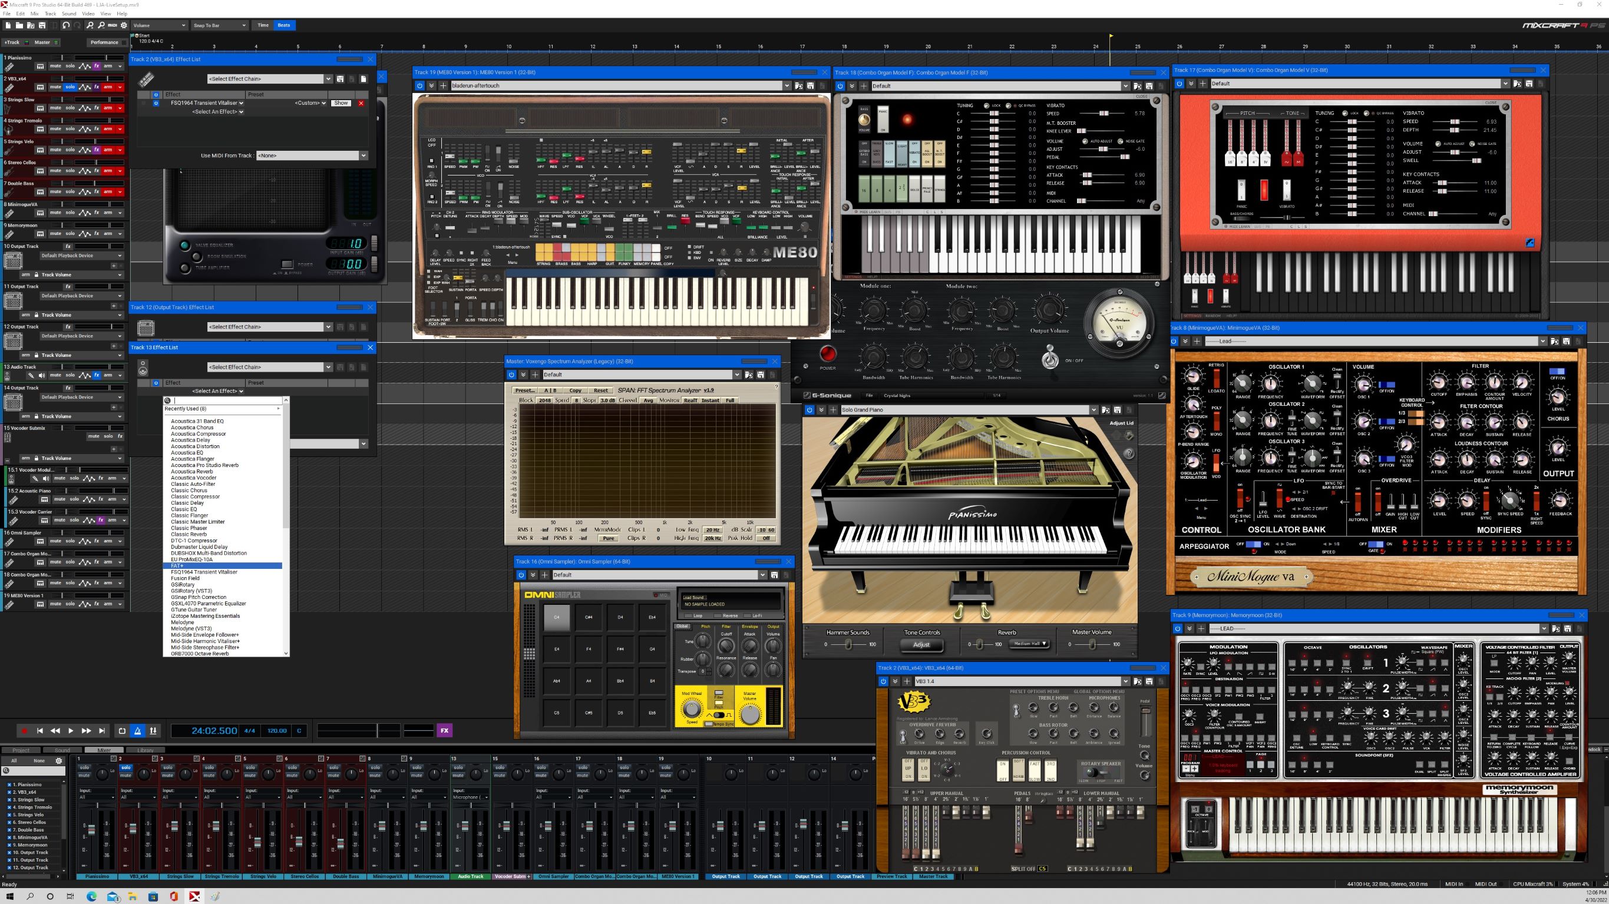Delete FSQ1964 Transient Vitaliser with red X

pyautogui.click(x=361, y=103)
